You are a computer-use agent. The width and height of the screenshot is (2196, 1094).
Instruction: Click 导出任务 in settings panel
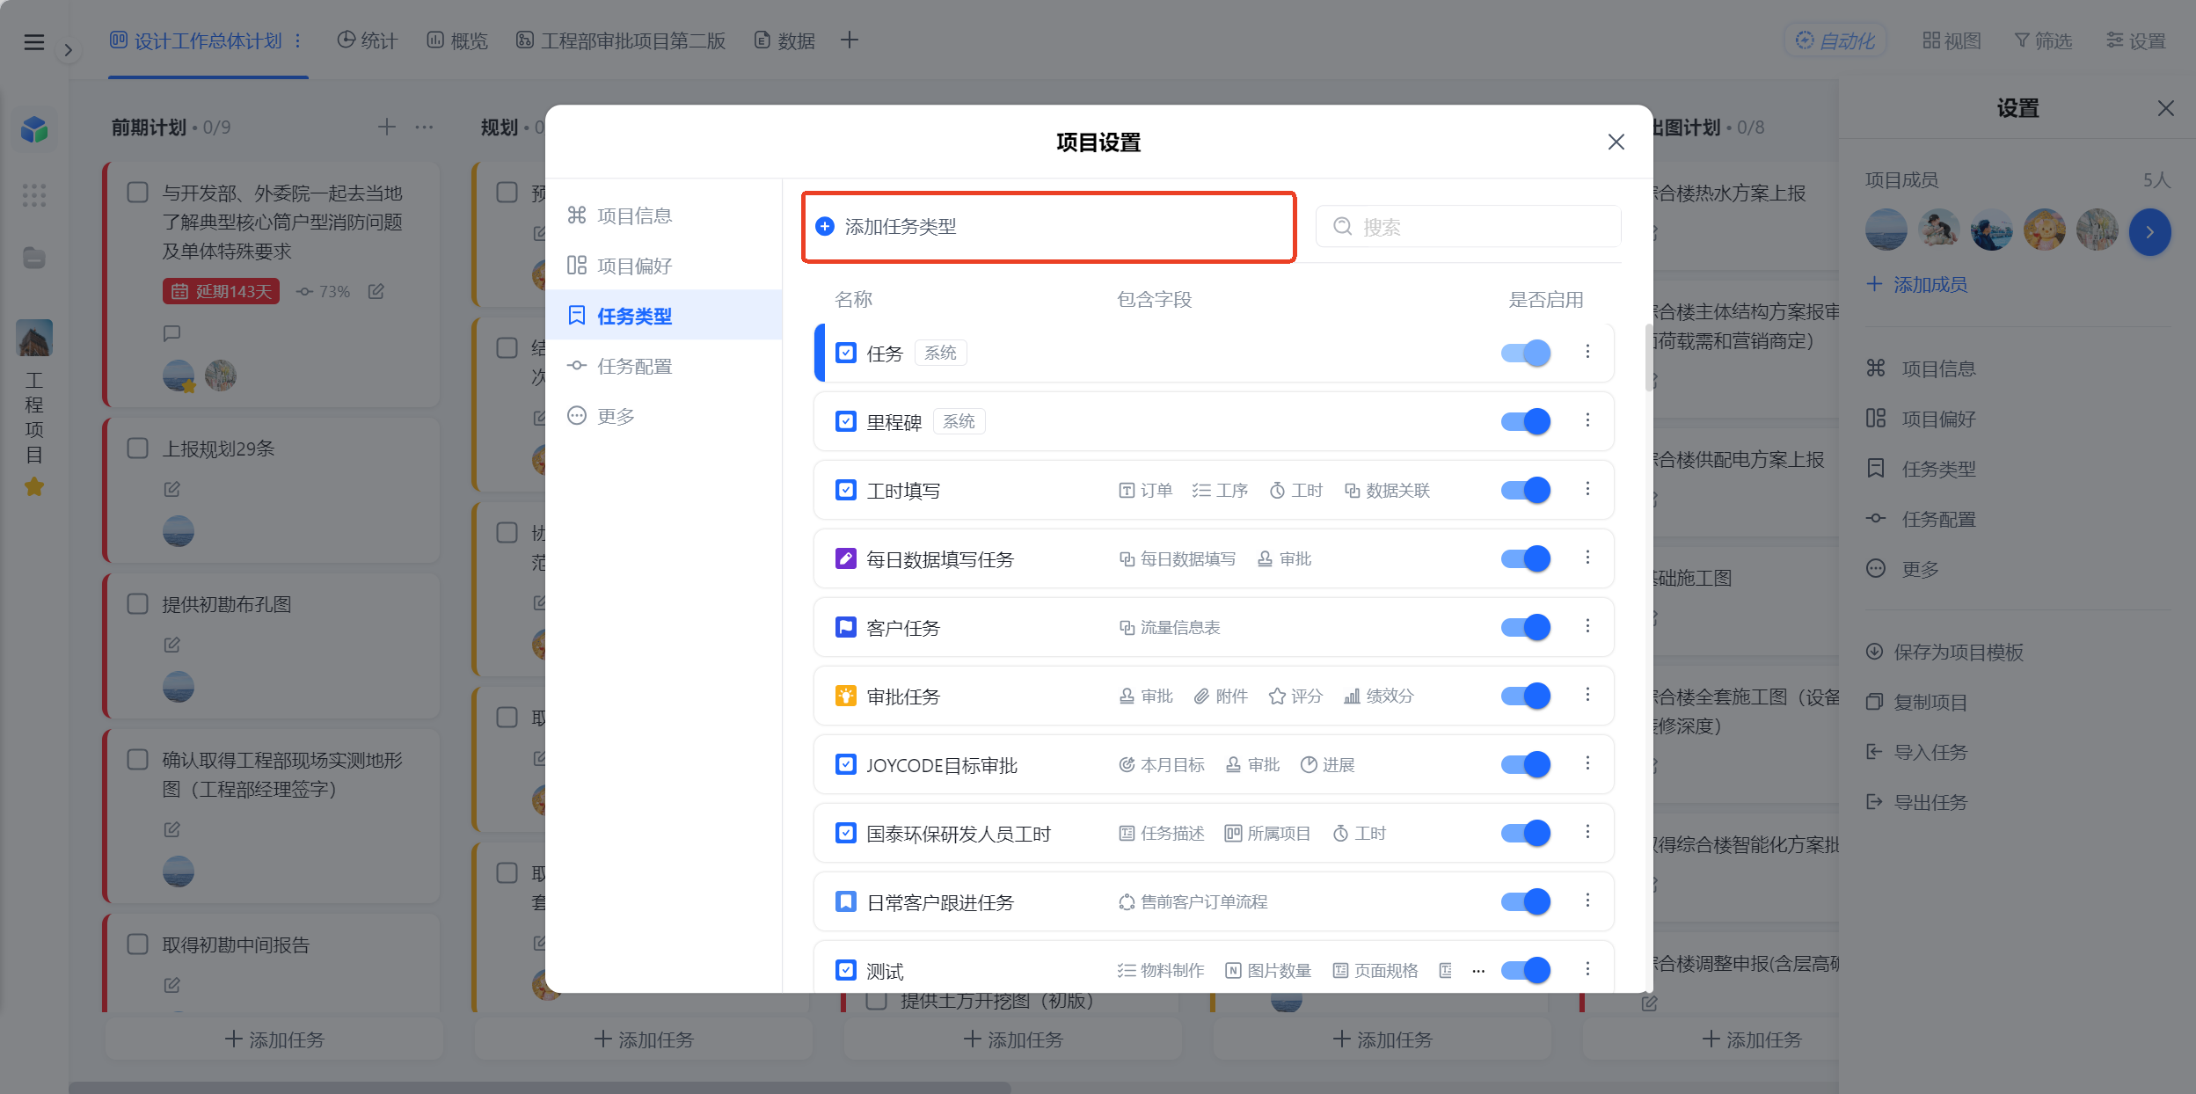click(x=1917, y=802)
